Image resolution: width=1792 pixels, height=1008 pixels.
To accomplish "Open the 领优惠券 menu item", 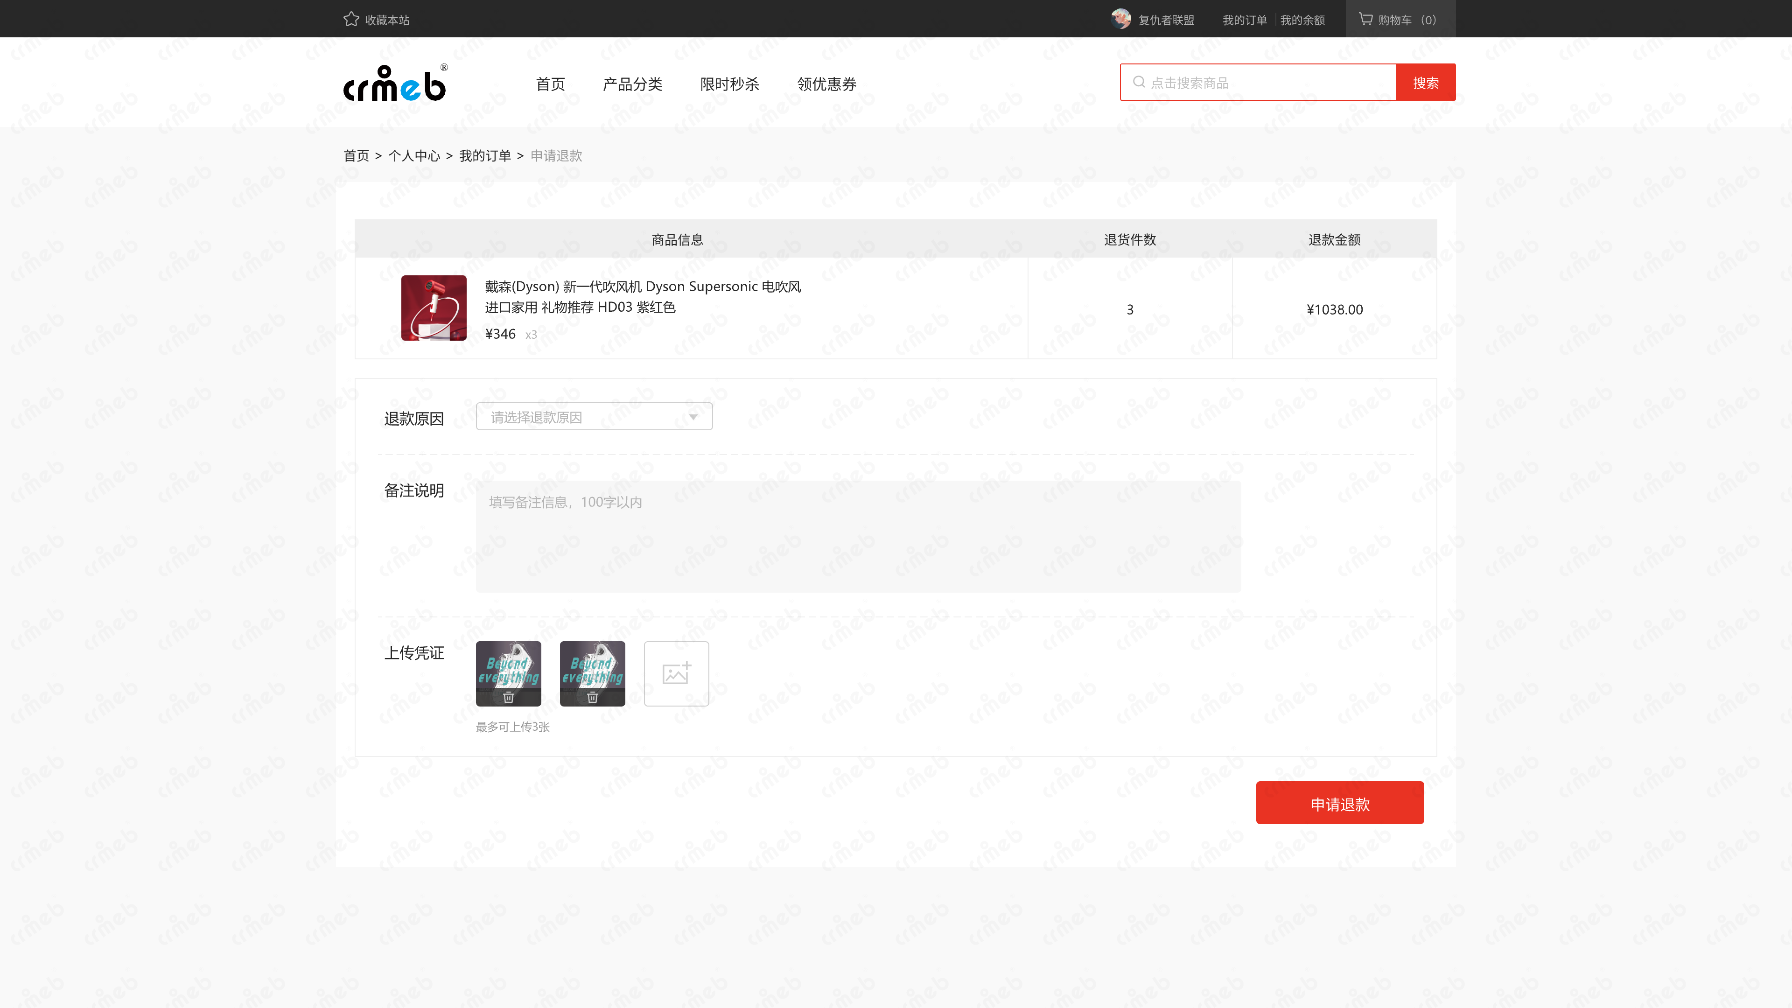I will click(x=826, y=84).
